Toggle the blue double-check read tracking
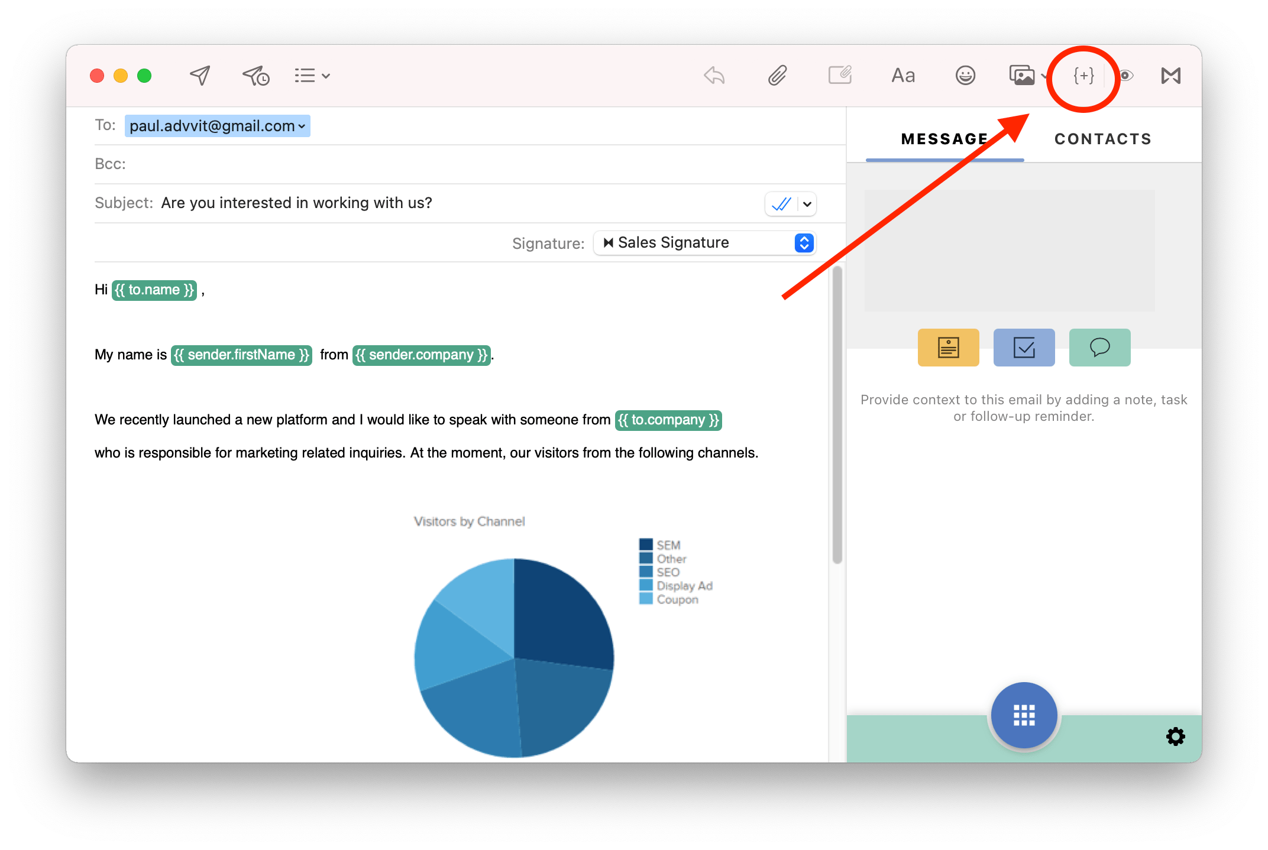 [x=781, y=205]
